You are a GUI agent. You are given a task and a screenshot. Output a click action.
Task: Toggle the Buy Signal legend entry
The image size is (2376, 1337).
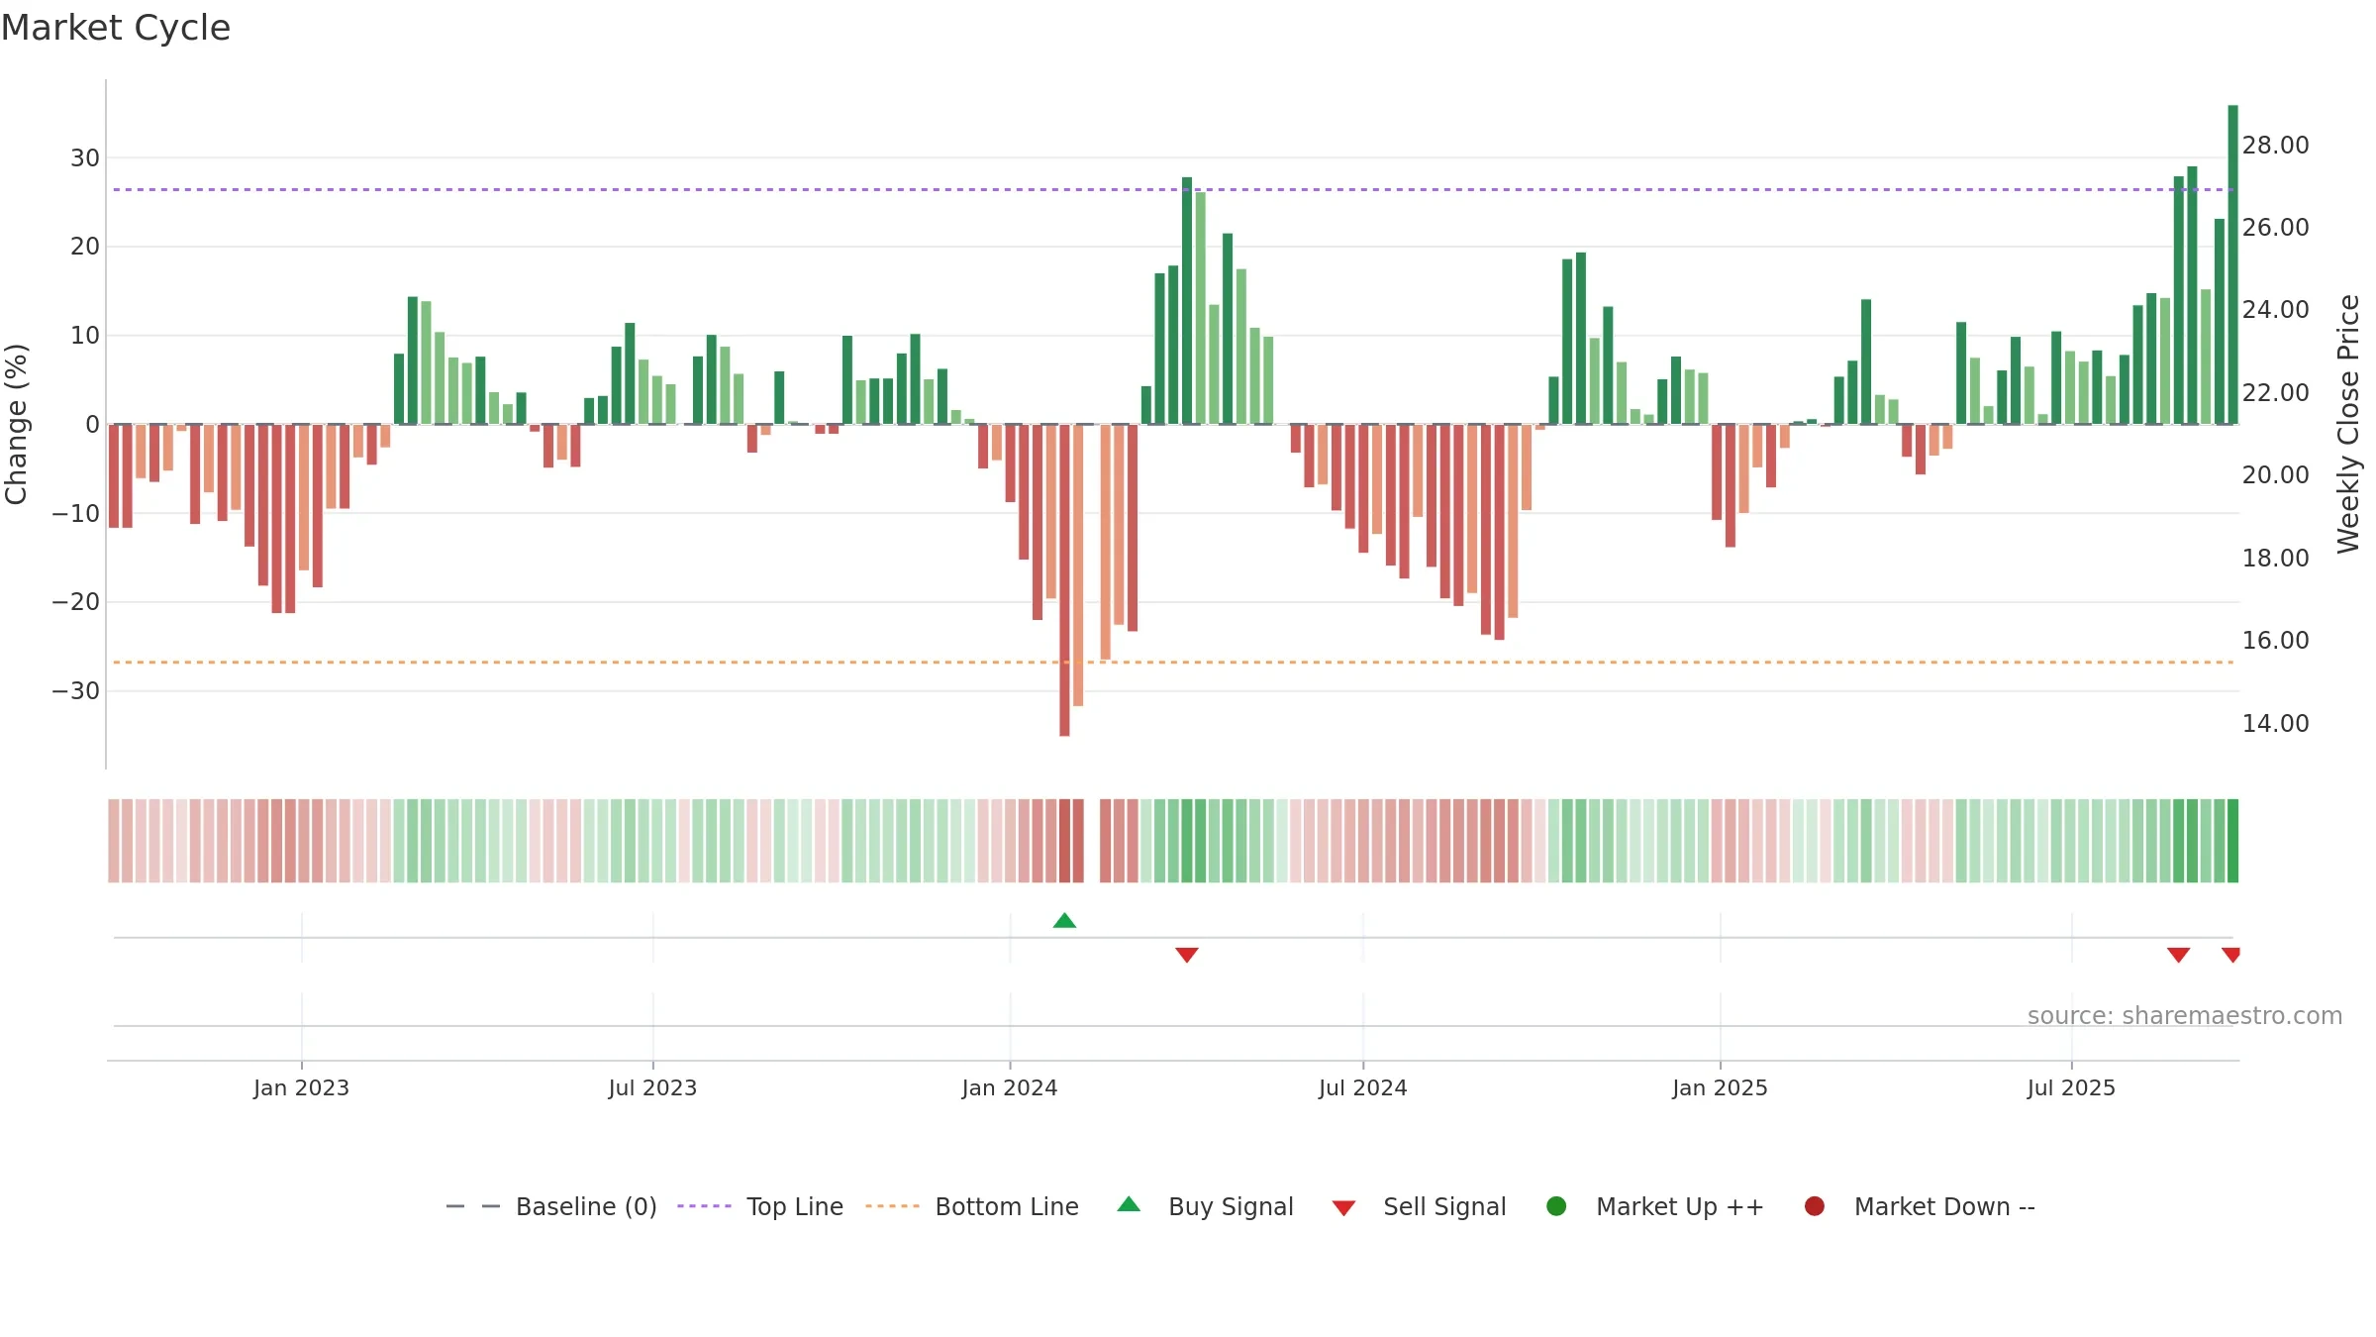click(x=1205, y=1206)
